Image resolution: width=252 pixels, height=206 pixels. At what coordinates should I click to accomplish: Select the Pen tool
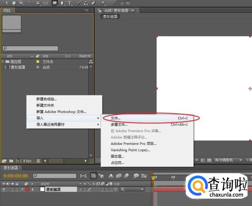click(62, 3)
